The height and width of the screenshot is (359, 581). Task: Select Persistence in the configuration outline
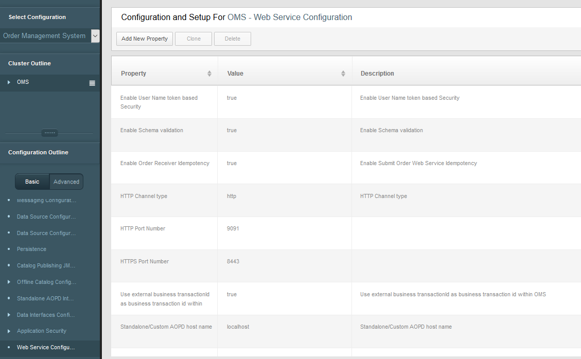coord(31,249)
